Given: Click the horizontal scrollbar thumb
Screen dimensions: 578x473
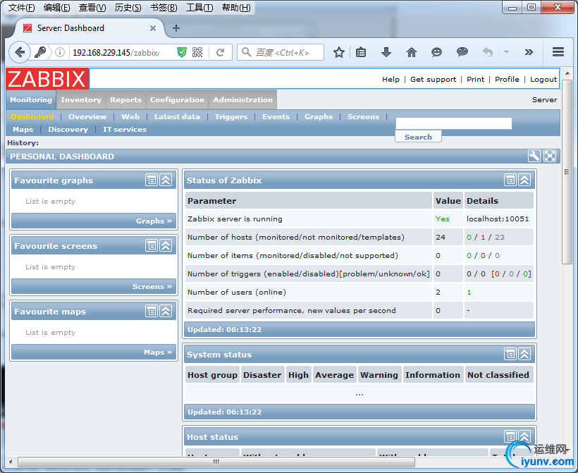Looking at the screenshot, I should pos(216,462).
